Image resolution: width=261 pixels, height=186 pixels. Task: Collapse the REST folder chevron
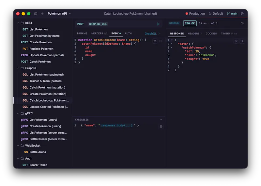[18, 23]
